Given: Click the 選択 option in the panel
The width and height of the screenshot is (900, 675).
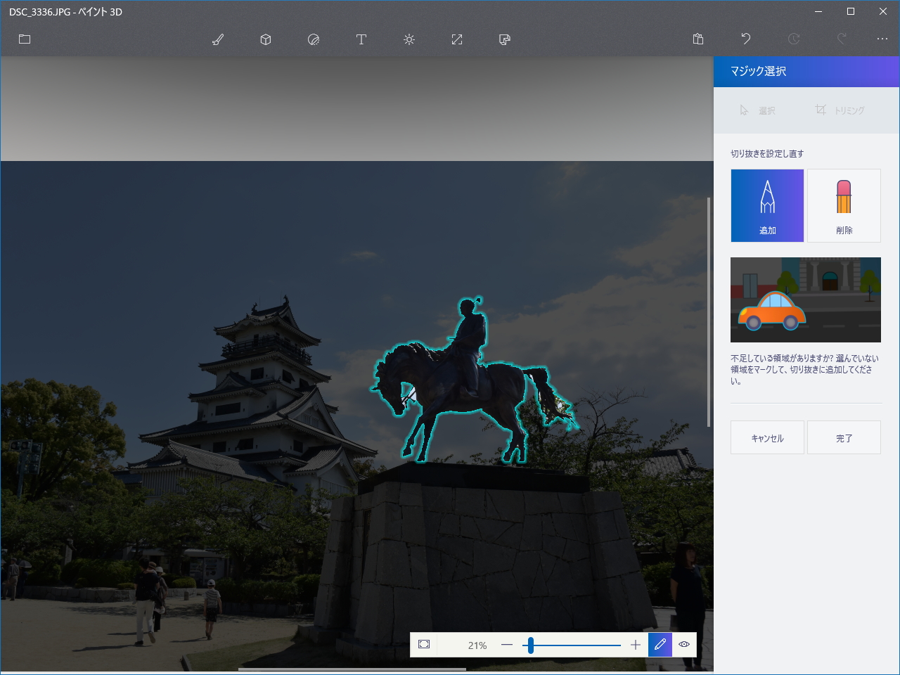Looking at the screenshot, I should 757,110.
